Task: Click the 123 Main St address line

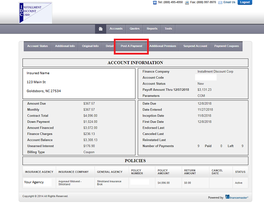Action: pos(36,82)
